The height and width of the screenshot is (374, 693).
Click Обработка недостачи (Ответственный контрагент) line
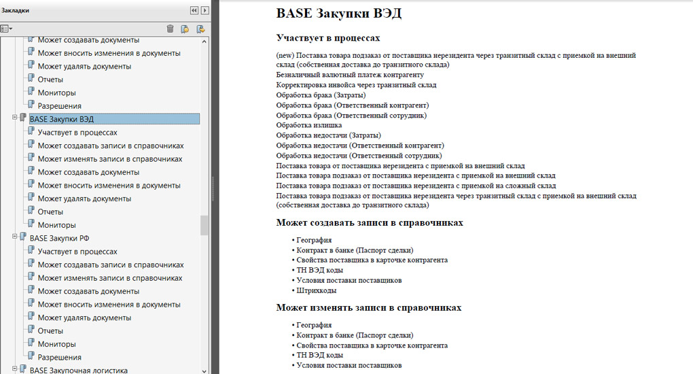[360, 146]
